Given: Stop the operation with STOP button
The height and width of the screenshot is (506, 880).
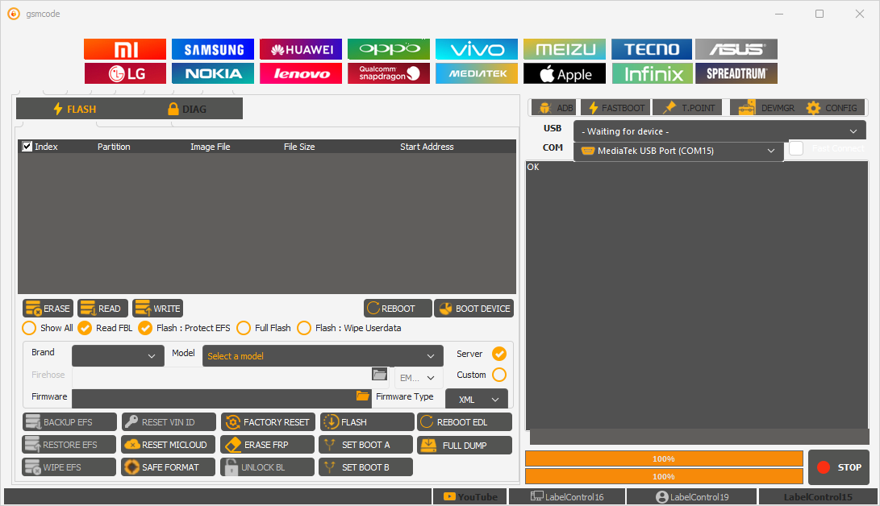Looking at the screenshot, I should click(x=839, y=467).
